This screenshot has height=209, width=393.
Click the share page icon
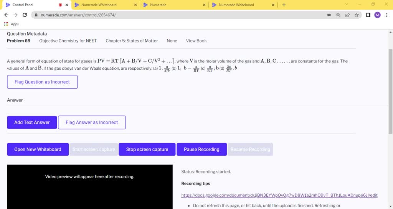[x=347, y=15]
